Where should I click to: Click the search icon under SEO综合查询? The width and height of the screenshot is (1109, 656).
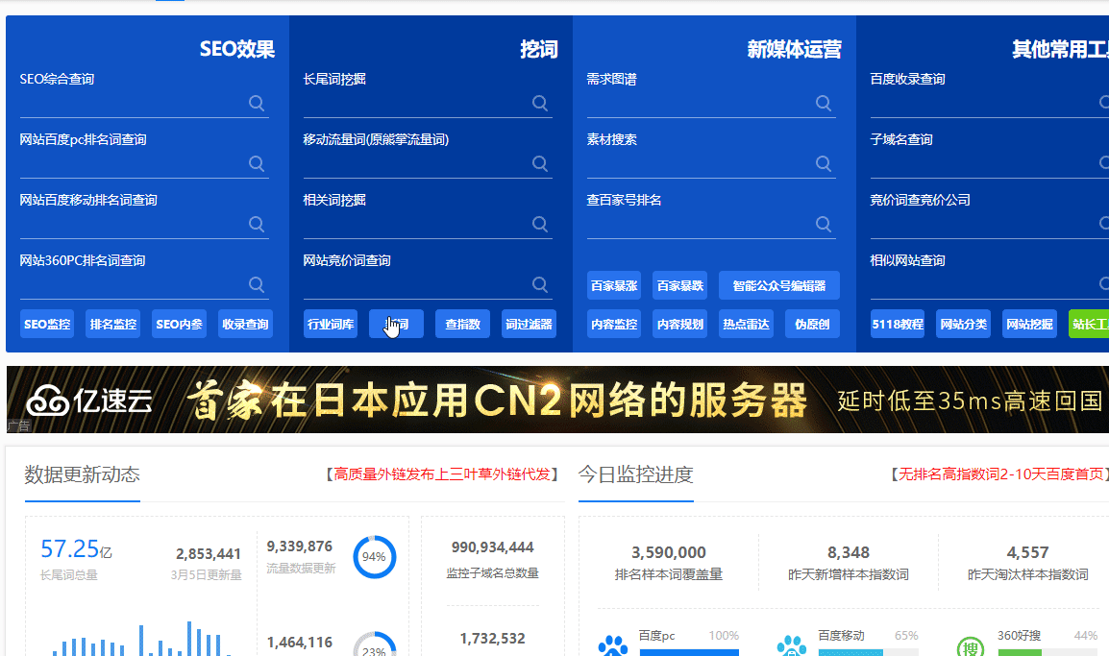pos(257,103)
